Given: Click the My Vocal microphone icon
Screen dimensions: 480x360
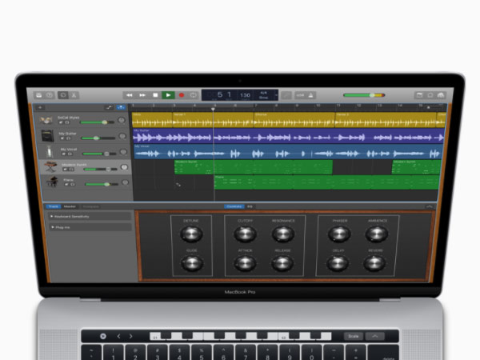Looking at the screenshot, I should [x=49, y=151].
